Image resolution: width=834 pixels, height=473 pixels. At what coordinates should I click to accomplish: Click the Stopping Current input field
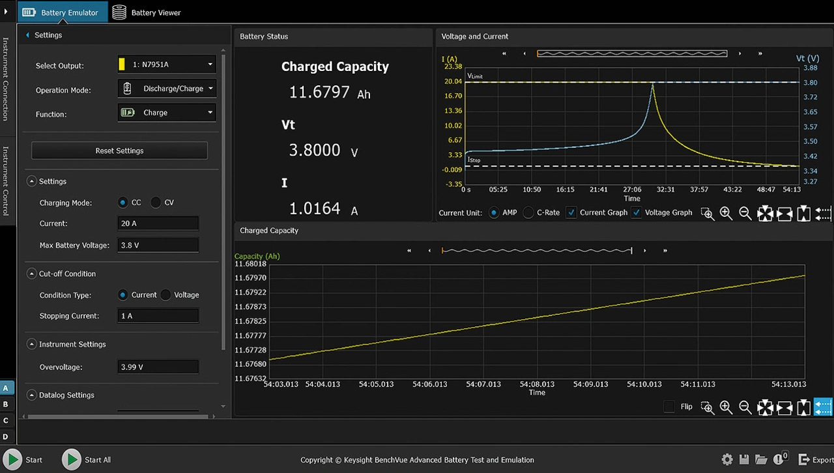(x=158, y=316)
